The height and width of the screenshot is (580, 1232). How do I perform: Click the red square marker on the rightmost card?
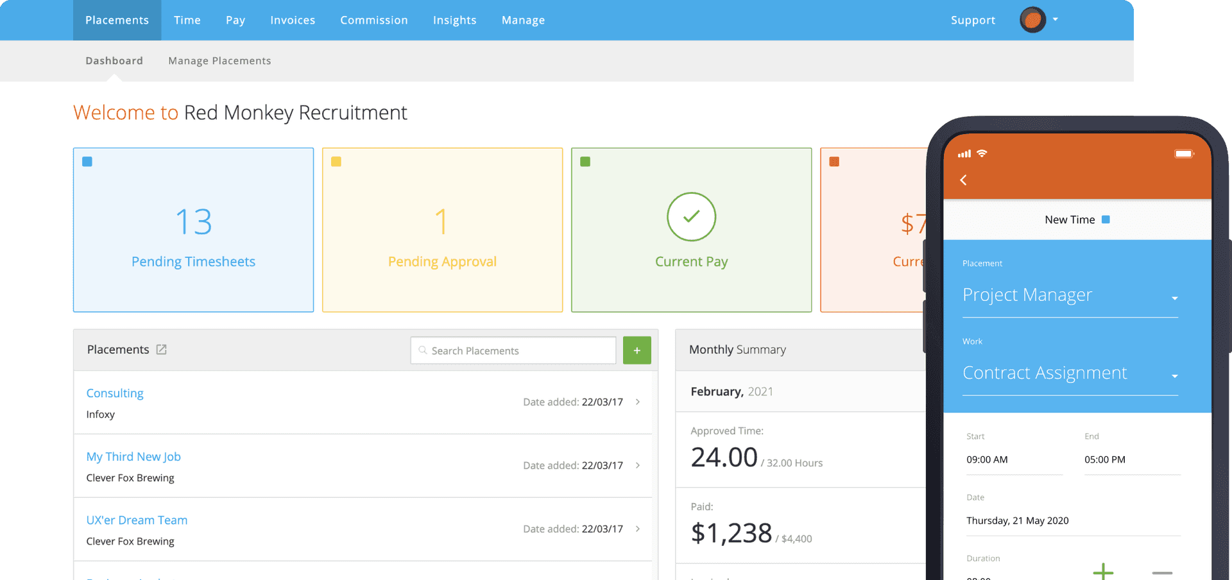834,162
